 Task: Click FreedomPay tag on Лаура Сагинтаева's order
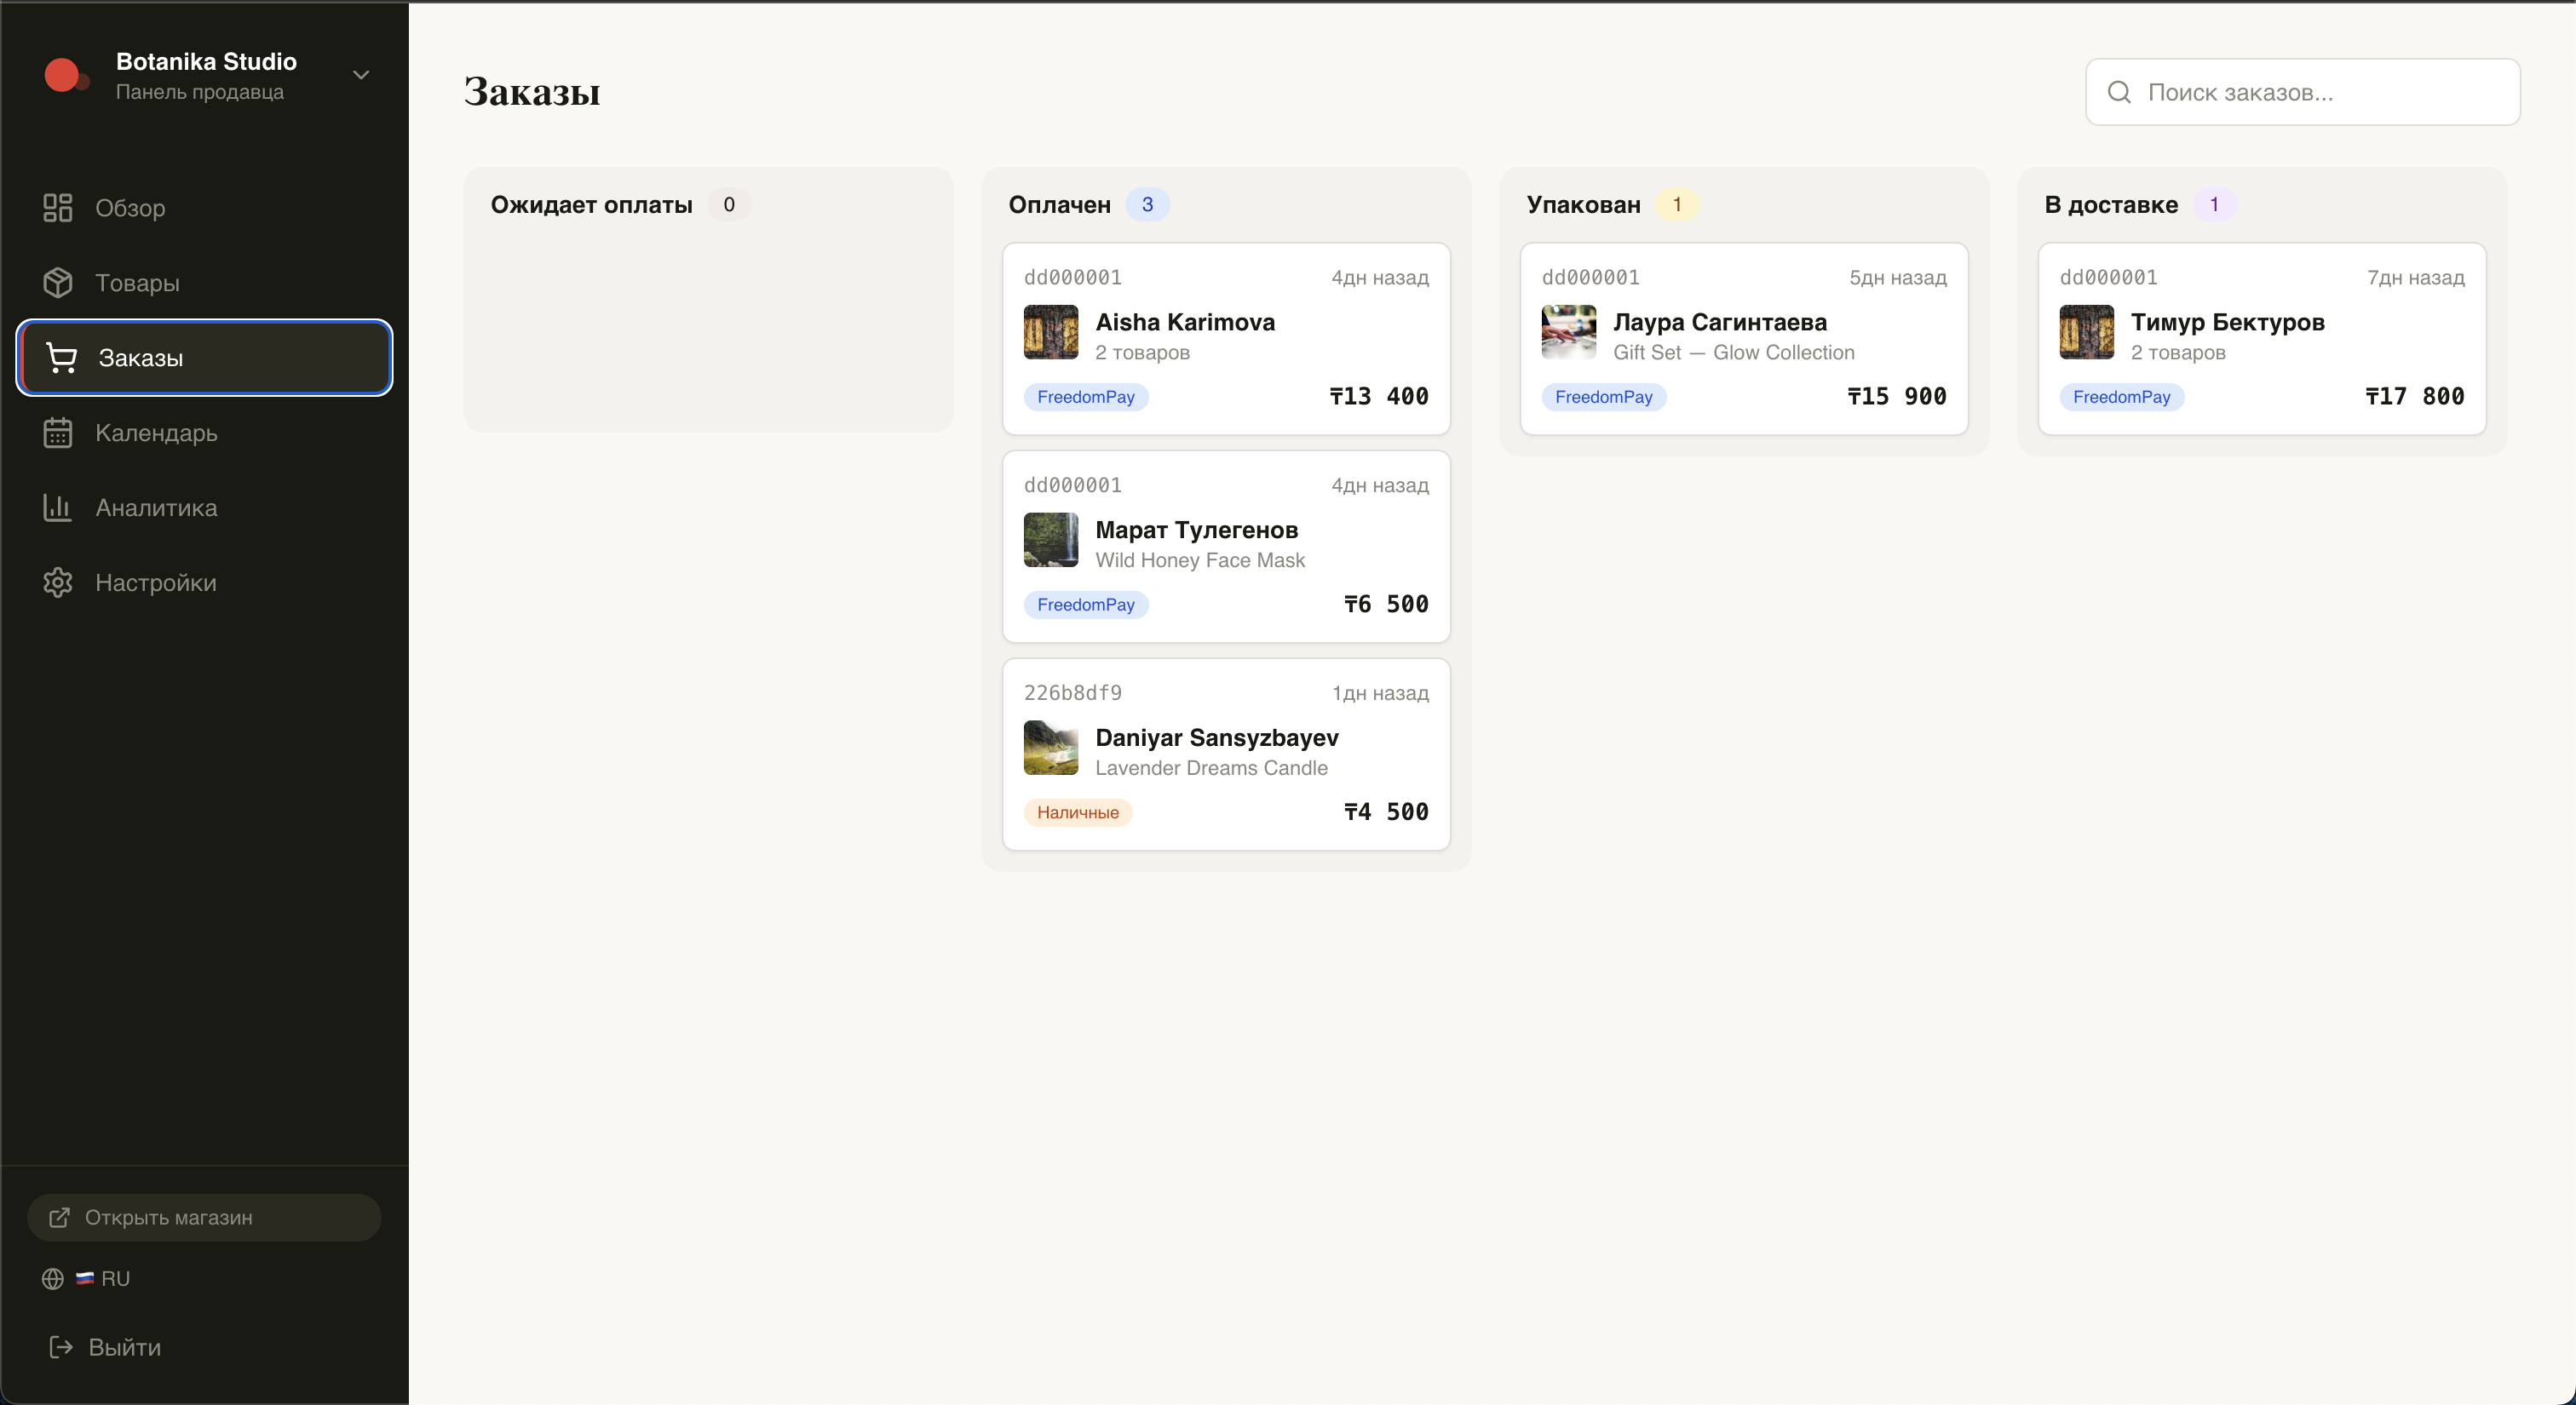[1604, 397]
